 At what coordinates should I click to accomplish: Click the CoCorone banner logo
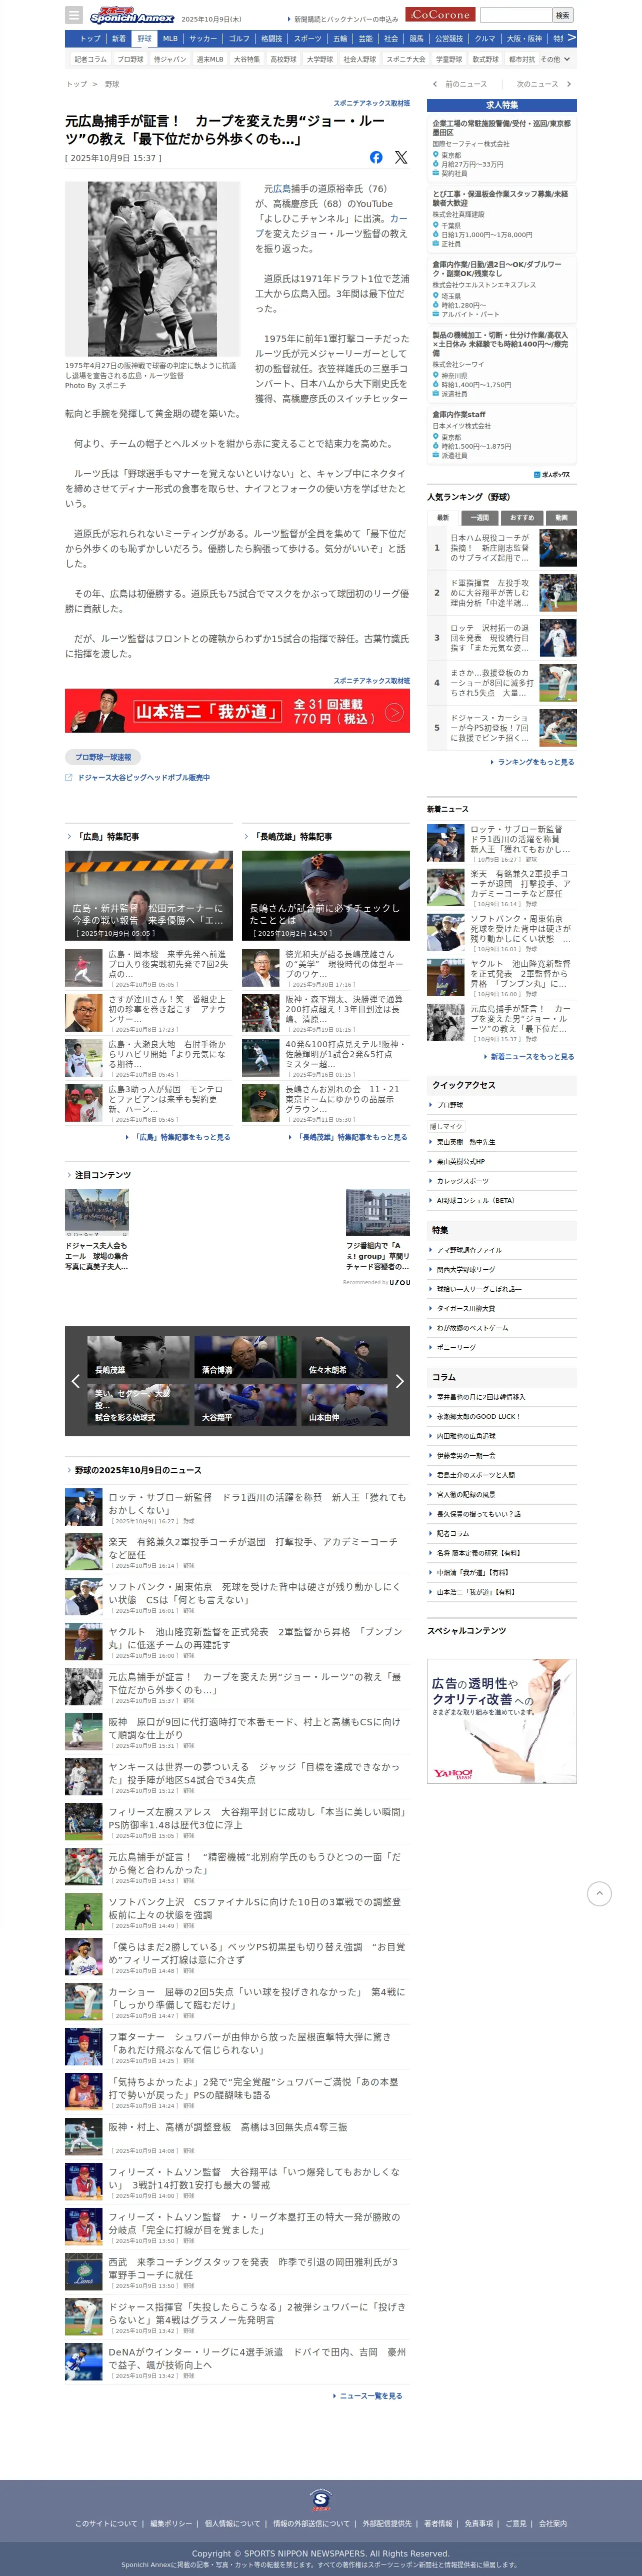[441, 15]
